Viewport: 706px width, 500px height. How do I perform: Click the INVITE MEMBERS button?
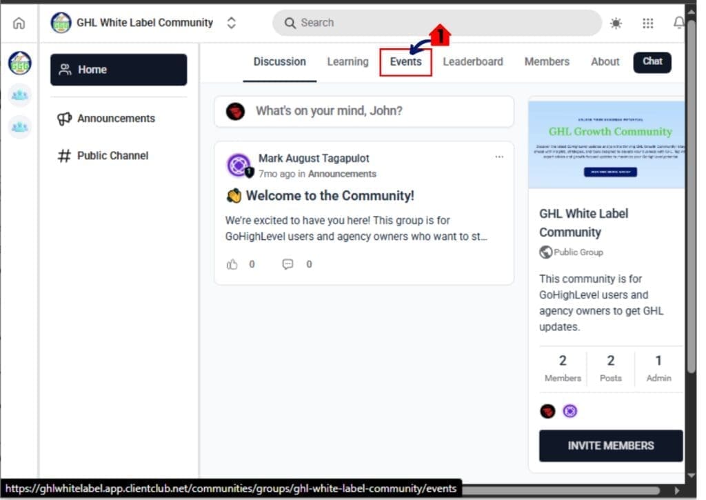(x=610, y=446)
